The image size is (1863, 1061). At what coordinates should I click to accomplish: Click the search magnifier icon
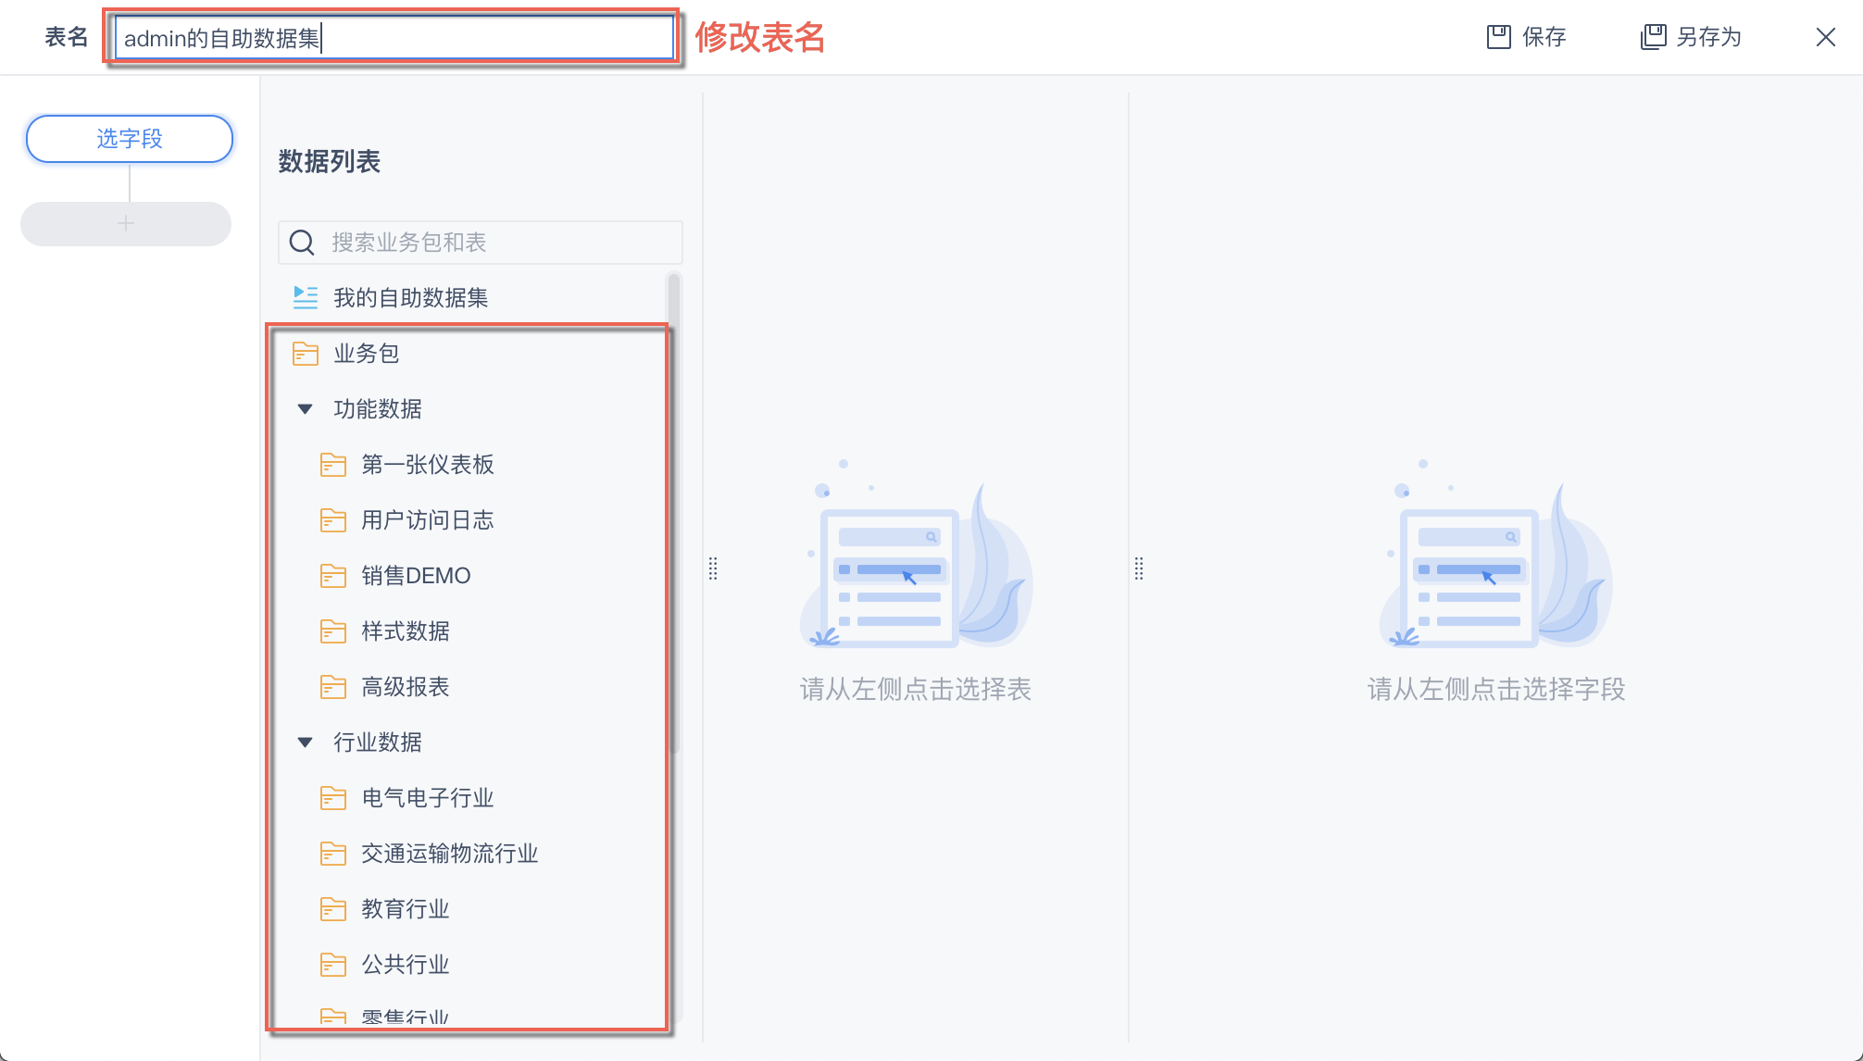click(x=302, y=243)
